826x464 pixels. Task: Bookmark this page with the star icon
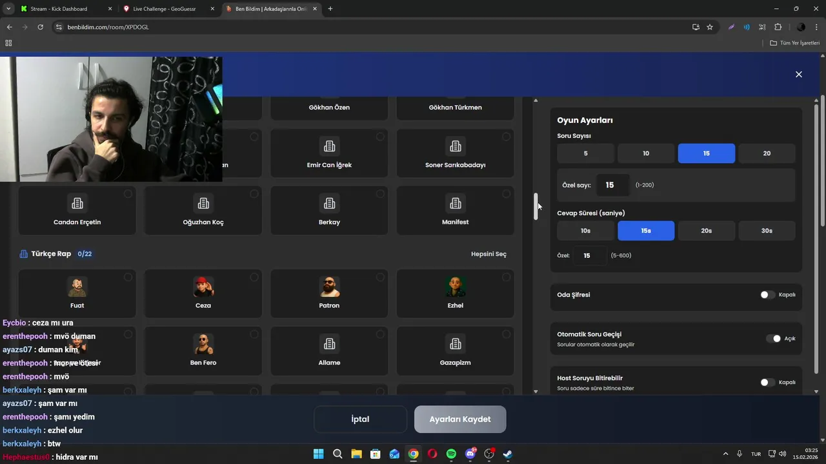pyautogui.click(x=710, y=27)
